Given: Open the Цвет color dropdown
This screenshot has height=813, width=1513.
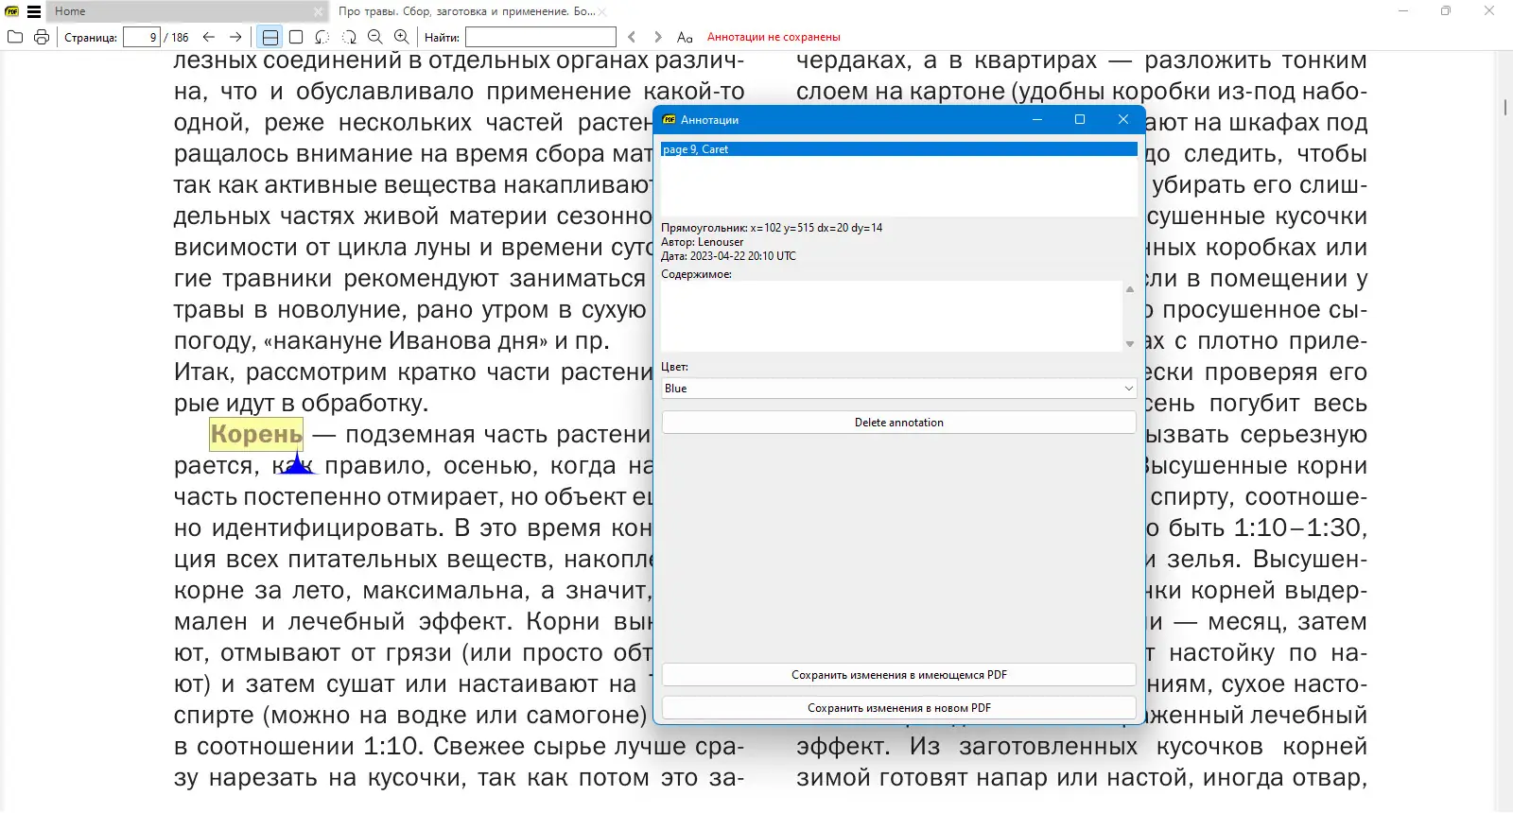Looking at the screenshot, I should [899, 389].
